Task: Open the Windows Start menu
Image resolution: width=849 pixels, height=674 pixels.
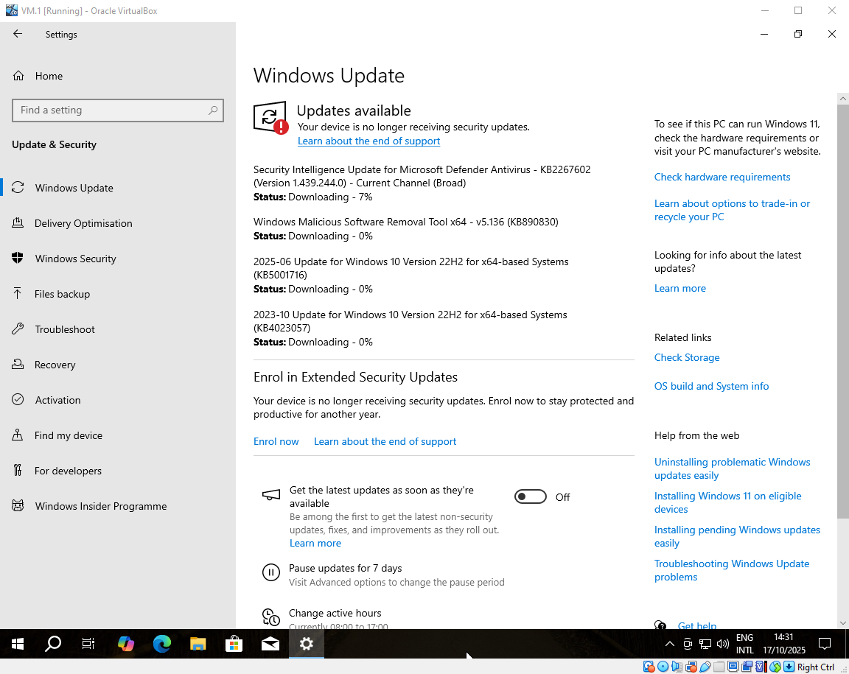Action: click(18, 644)
